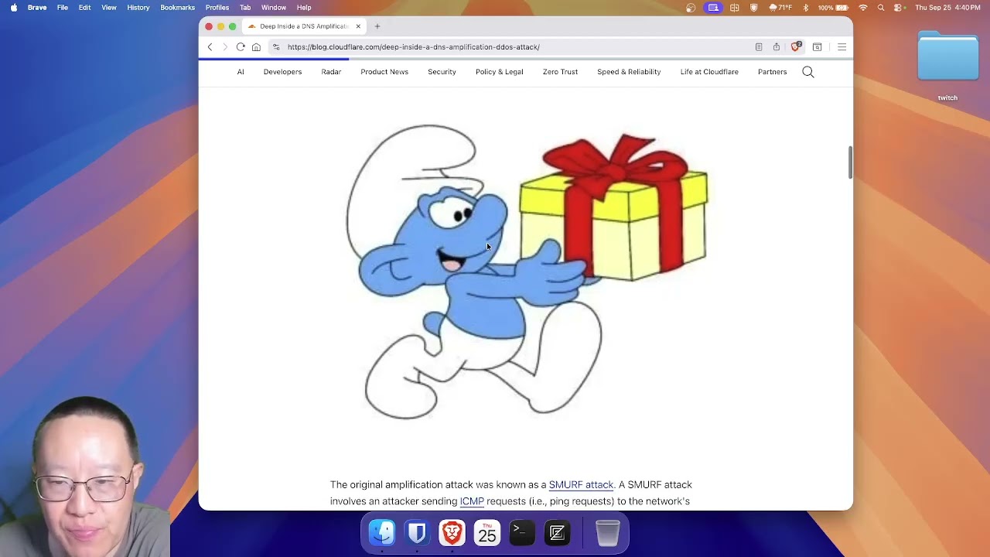Image resolution: width=990 pixels, height=557 pixels.
Task: Select the Deep Inside a DNS Amplification tab
Action: (304, 26)
